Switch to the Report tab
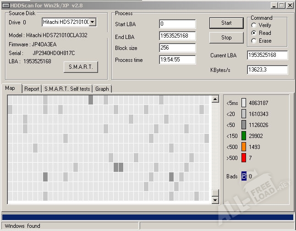Screen dimensions: 296x231 [x=32, y=89]
